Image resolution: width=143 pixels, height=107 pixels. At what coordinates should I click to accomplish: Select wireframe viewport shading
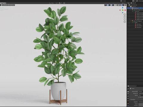point(117,5)
